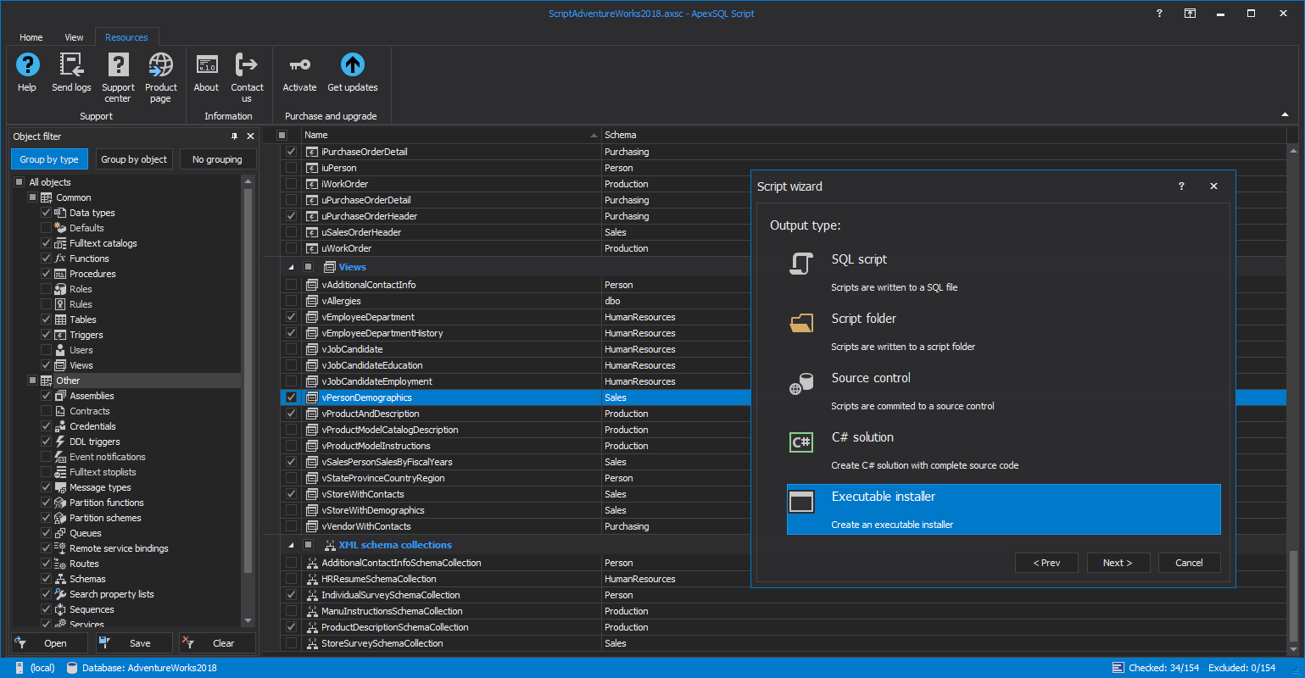The height and width of the screenshot is (678, 1305).
Task: Toggle the Contracts checkbox
Action: tap(46, 411)
